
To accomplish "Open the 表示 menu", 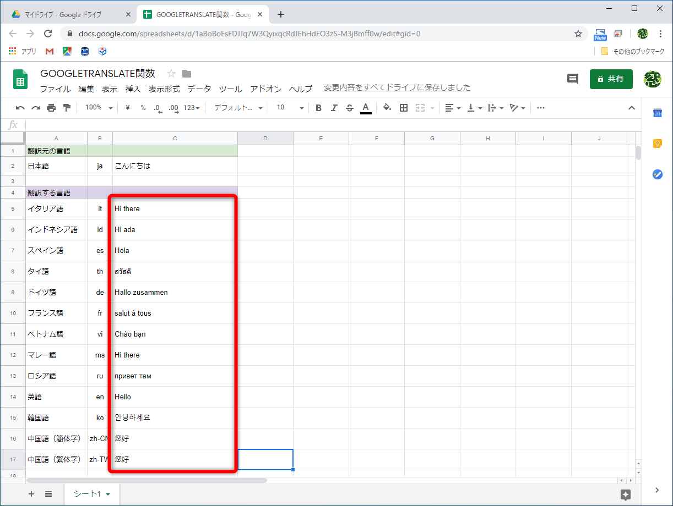I will (110, 89).
